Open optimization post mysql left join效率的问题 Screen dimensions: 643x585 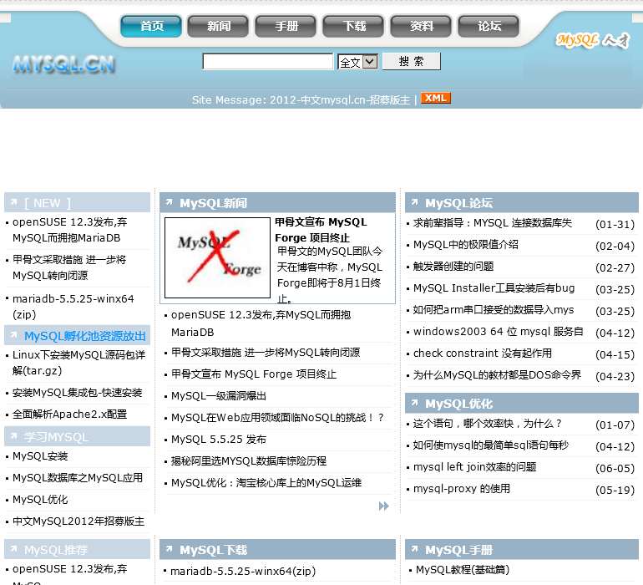click(474, 467)
